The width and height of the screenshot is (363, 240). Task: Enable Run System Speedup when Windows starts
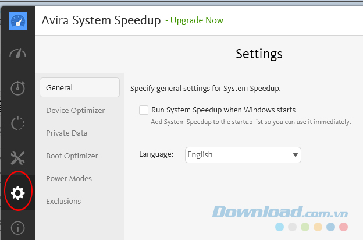click(144, 110)
